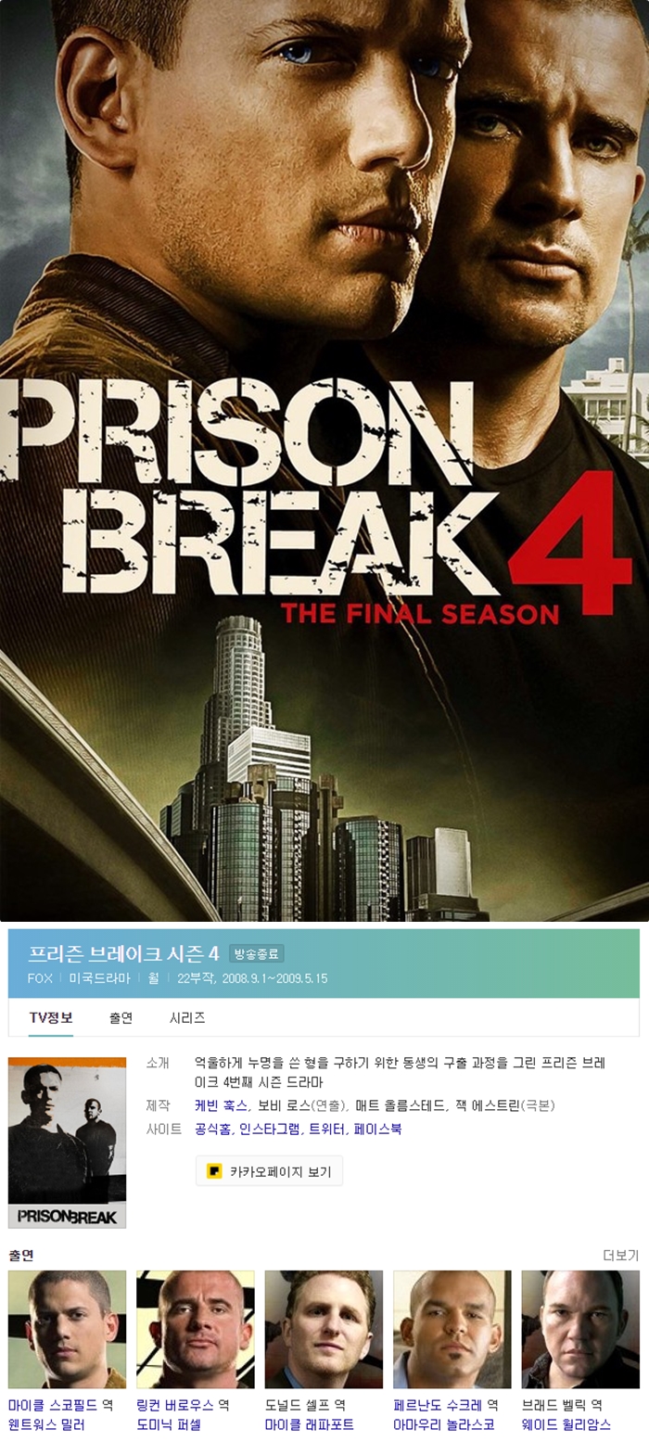Open 아마우리 놀라스코 cast photo

[x=452, y=1329]
